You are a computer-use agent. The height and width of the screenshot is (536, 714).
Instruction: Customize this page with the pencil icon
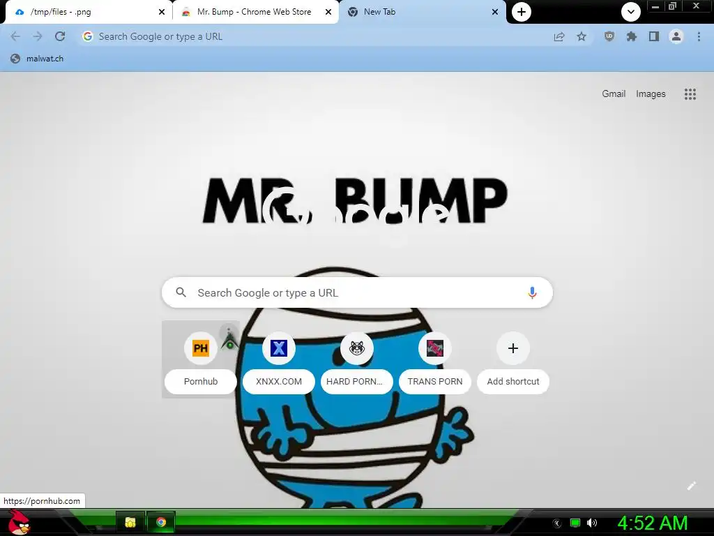coord(691,486)
